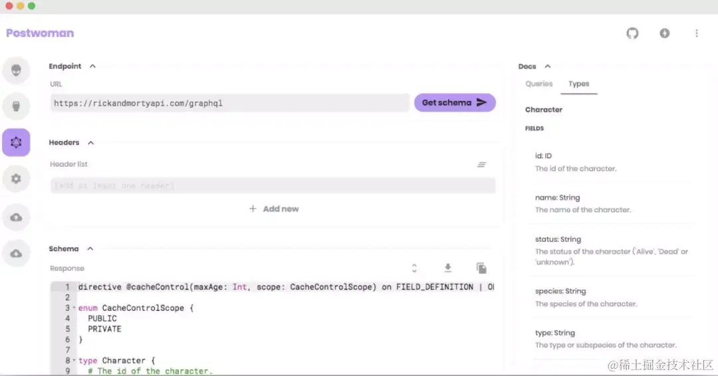Fold the type Character block at line 8

[x=74, y=360]
